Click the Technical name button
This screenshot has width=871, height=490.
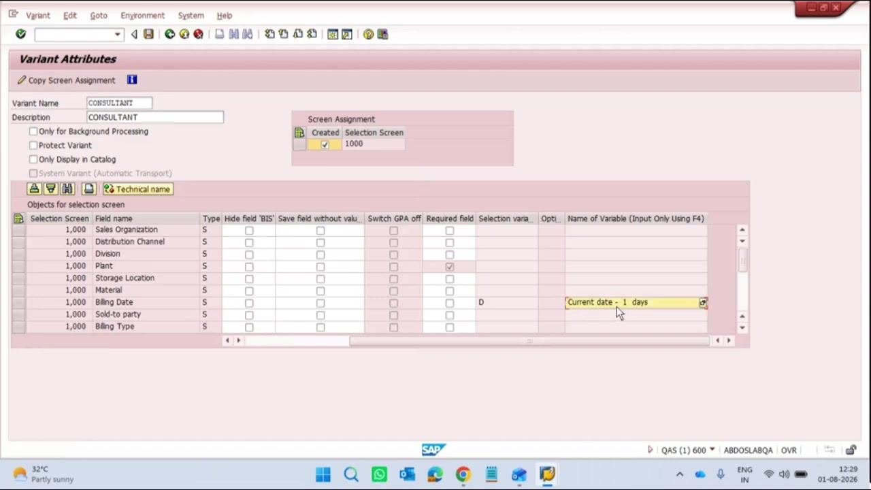click(x=137, y=189)
